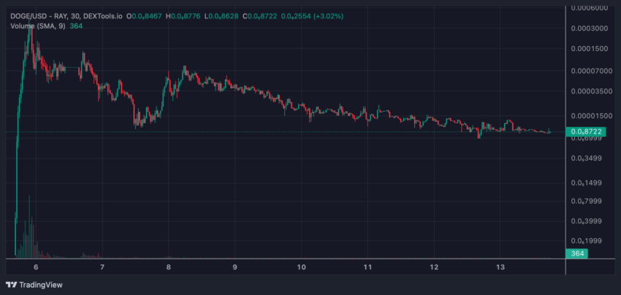Click date label 7 on time axis
This screenshot has width=621, height=295.
(x=102, y=267)
